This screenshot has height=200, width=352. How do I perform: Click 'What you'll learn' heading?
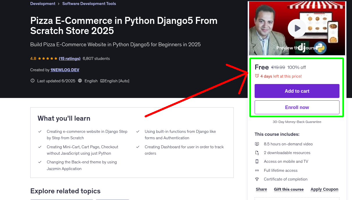(x=64, y=118)
